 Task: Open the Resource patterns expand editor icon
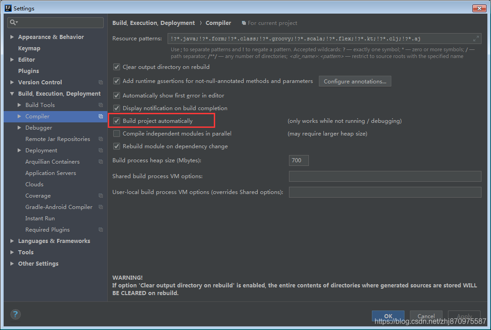coord(477,39)
